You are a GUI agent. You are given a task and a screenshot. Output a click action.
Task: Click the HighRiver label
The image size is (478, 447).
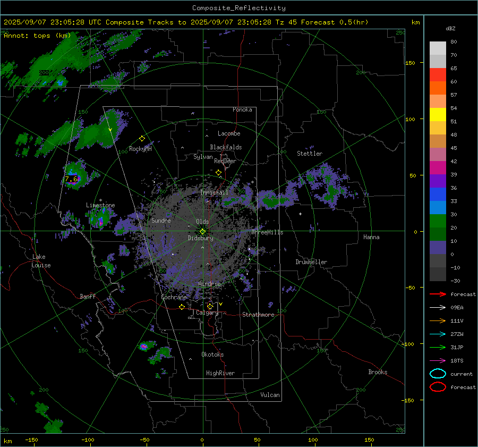click(x=220, y=373)
